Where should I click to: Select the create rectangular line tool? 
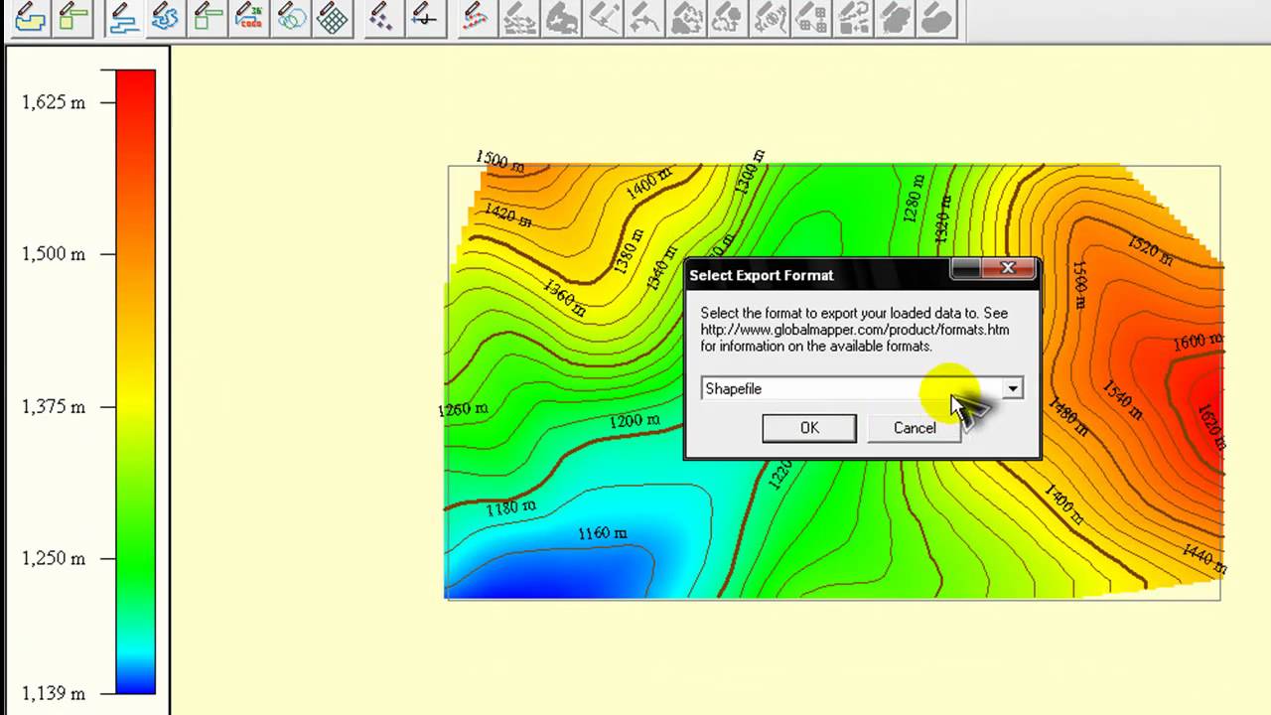coord(208,17)
